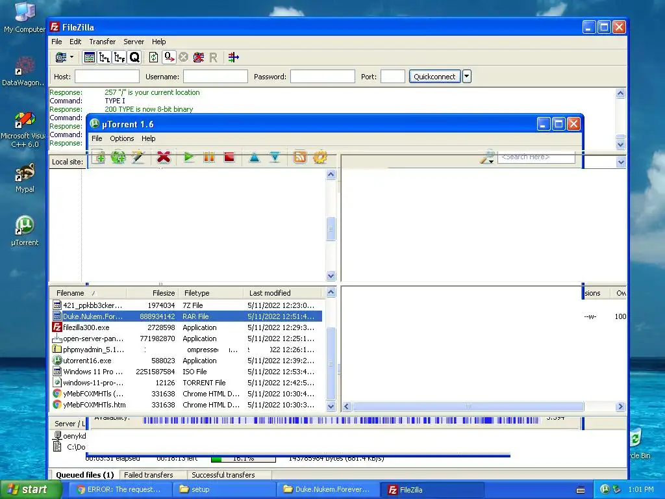This screenshot has width=665, height=499.
Task: Open FileZilla Site Manager icon
Action: [61, 57]
